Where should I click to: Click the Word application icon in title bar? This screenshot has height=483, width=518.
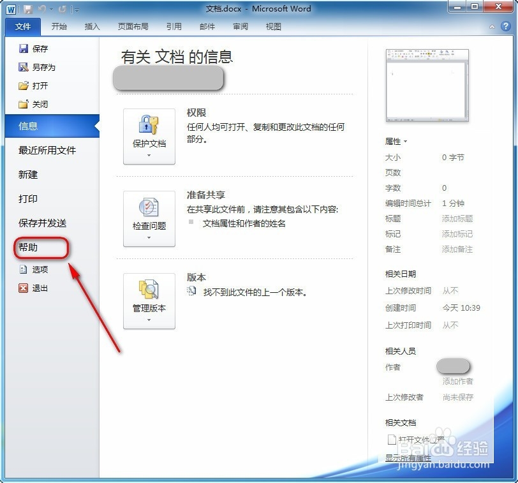(11, 10)
